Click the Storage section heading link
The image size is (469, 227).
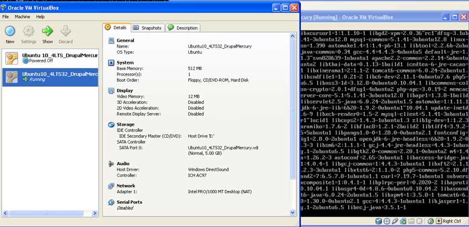[125, 124]
